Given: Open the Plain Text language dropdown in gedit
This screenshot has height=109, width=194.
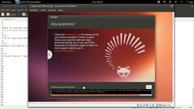Looking at the screenshot, I should tap(137, 108).
